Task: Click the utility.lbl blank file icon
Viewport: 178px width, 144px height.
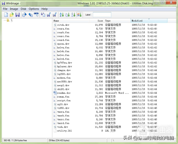Action: tap(55, 131)
